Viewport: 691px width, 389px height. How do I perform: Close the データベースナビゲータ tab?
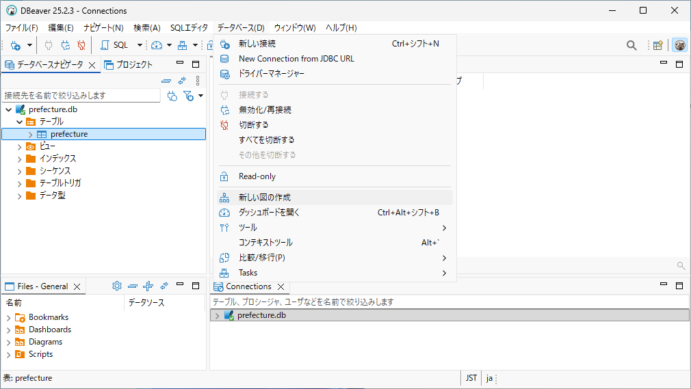pyautogui.click(x=92, y=65)
